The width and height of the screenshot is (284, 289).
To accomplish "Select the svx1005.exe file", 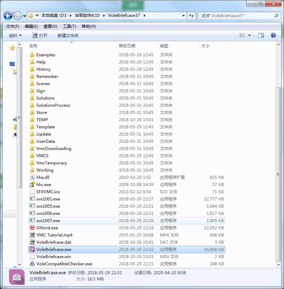I will (48, 206).
